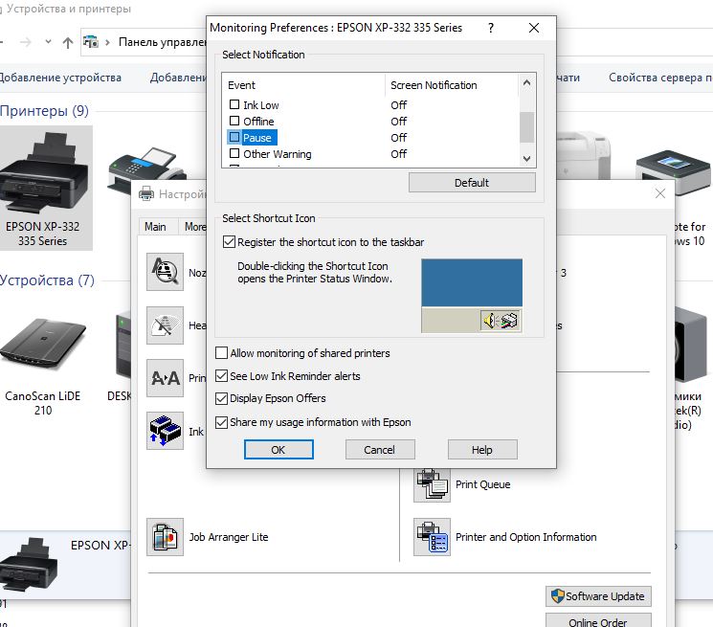Open the Head Cleaning utility icon
Screen dimensions: 713x627
[x=165, y=325]
